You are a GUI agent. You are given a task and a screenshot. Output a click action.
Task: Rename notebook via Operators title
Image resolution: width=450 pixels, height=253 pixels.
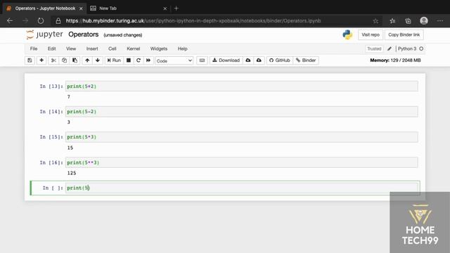[x=83, y=34]
